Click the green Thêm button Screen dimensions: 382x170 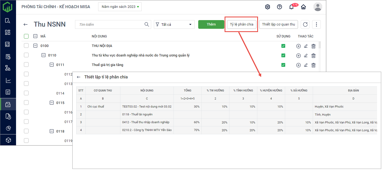click(211, 24)
